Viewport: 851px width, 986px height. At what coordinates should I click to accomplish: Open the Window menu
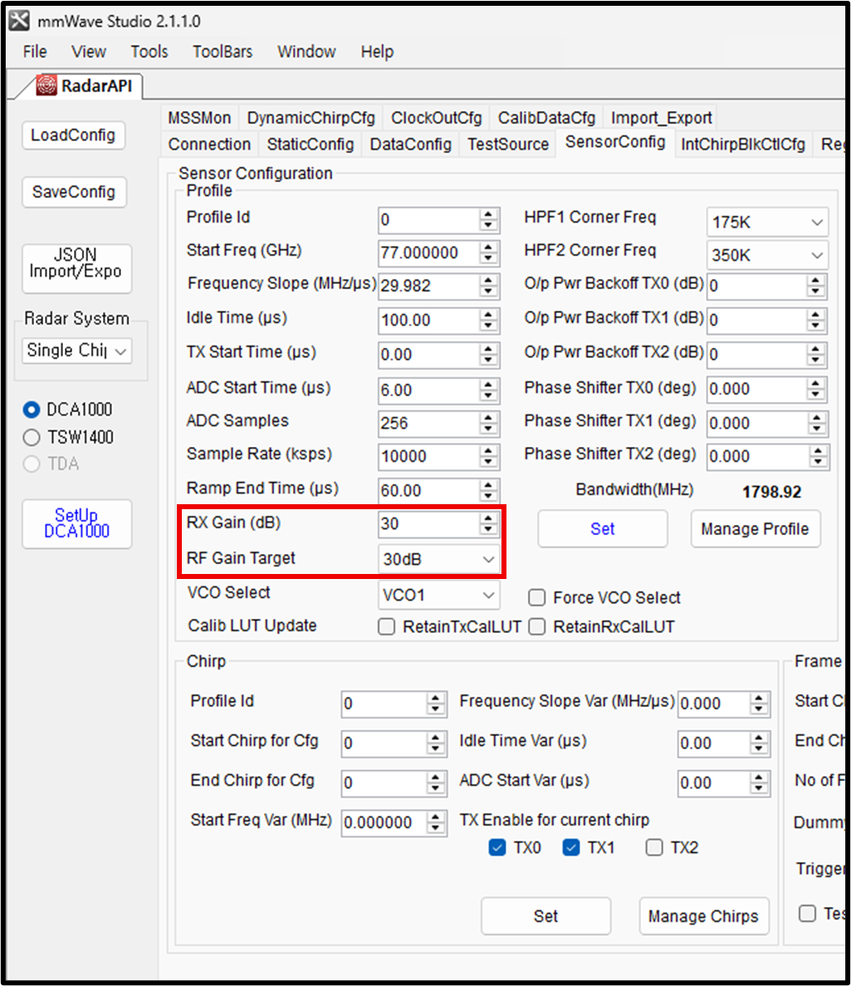306,52
